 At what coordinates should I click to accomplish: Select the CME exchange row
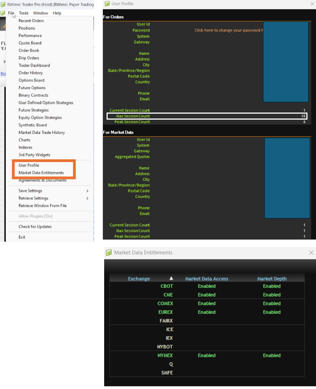207,295
